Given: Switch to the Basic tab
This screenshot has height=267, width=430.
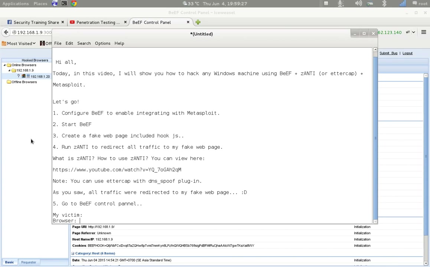Looking at the screenshot, I should (9, 262).
